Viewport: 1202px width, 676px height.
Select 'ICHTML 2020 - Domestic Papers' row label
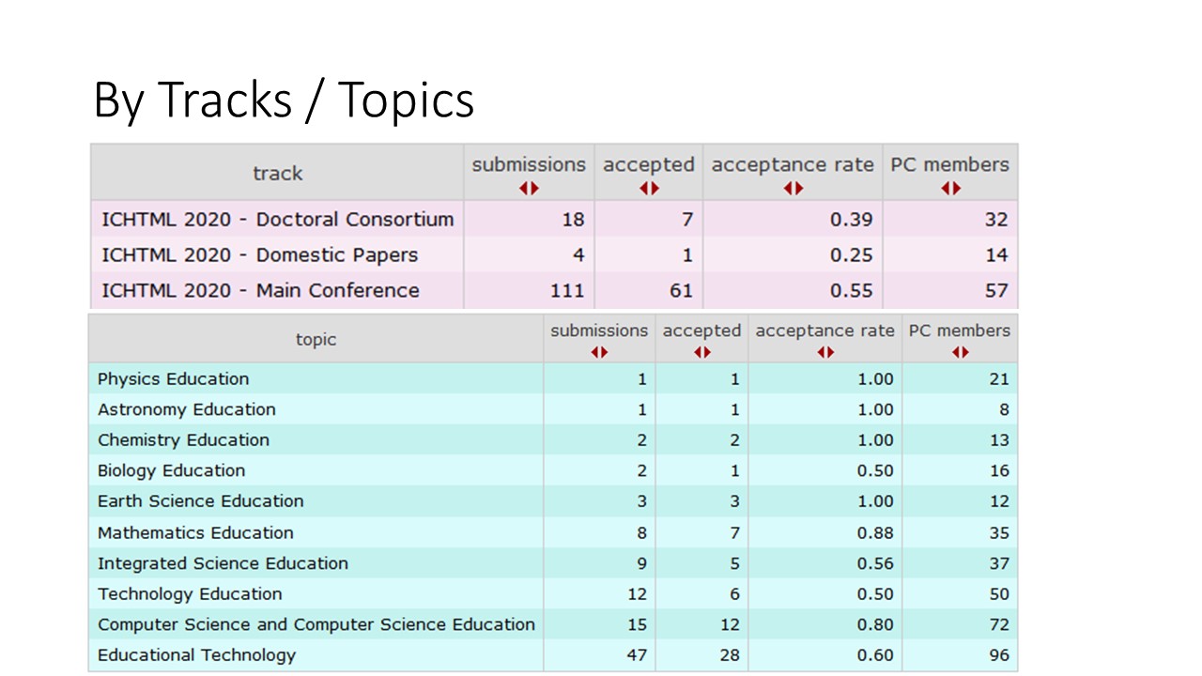[x=260, y=254]
